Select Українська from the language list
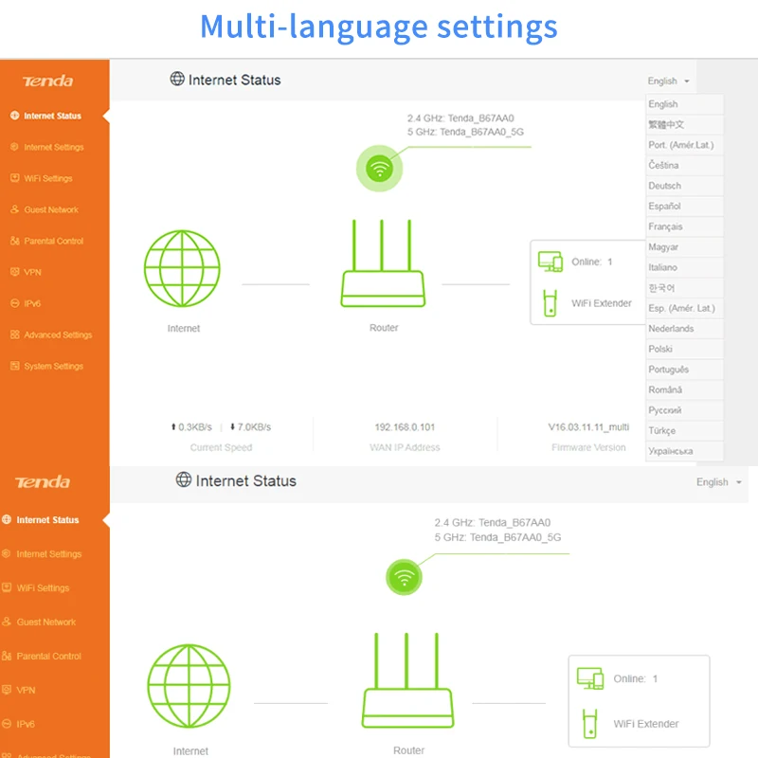The width and height of the screenshot is (758, 758). 684,451
